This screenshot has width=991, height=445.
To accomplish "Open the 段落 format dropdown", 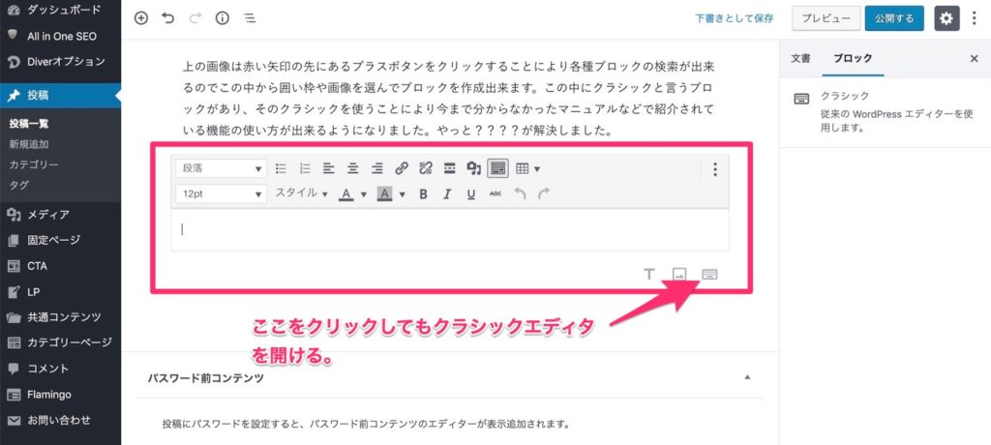I will pyautogui.click(x=222, y=168).
